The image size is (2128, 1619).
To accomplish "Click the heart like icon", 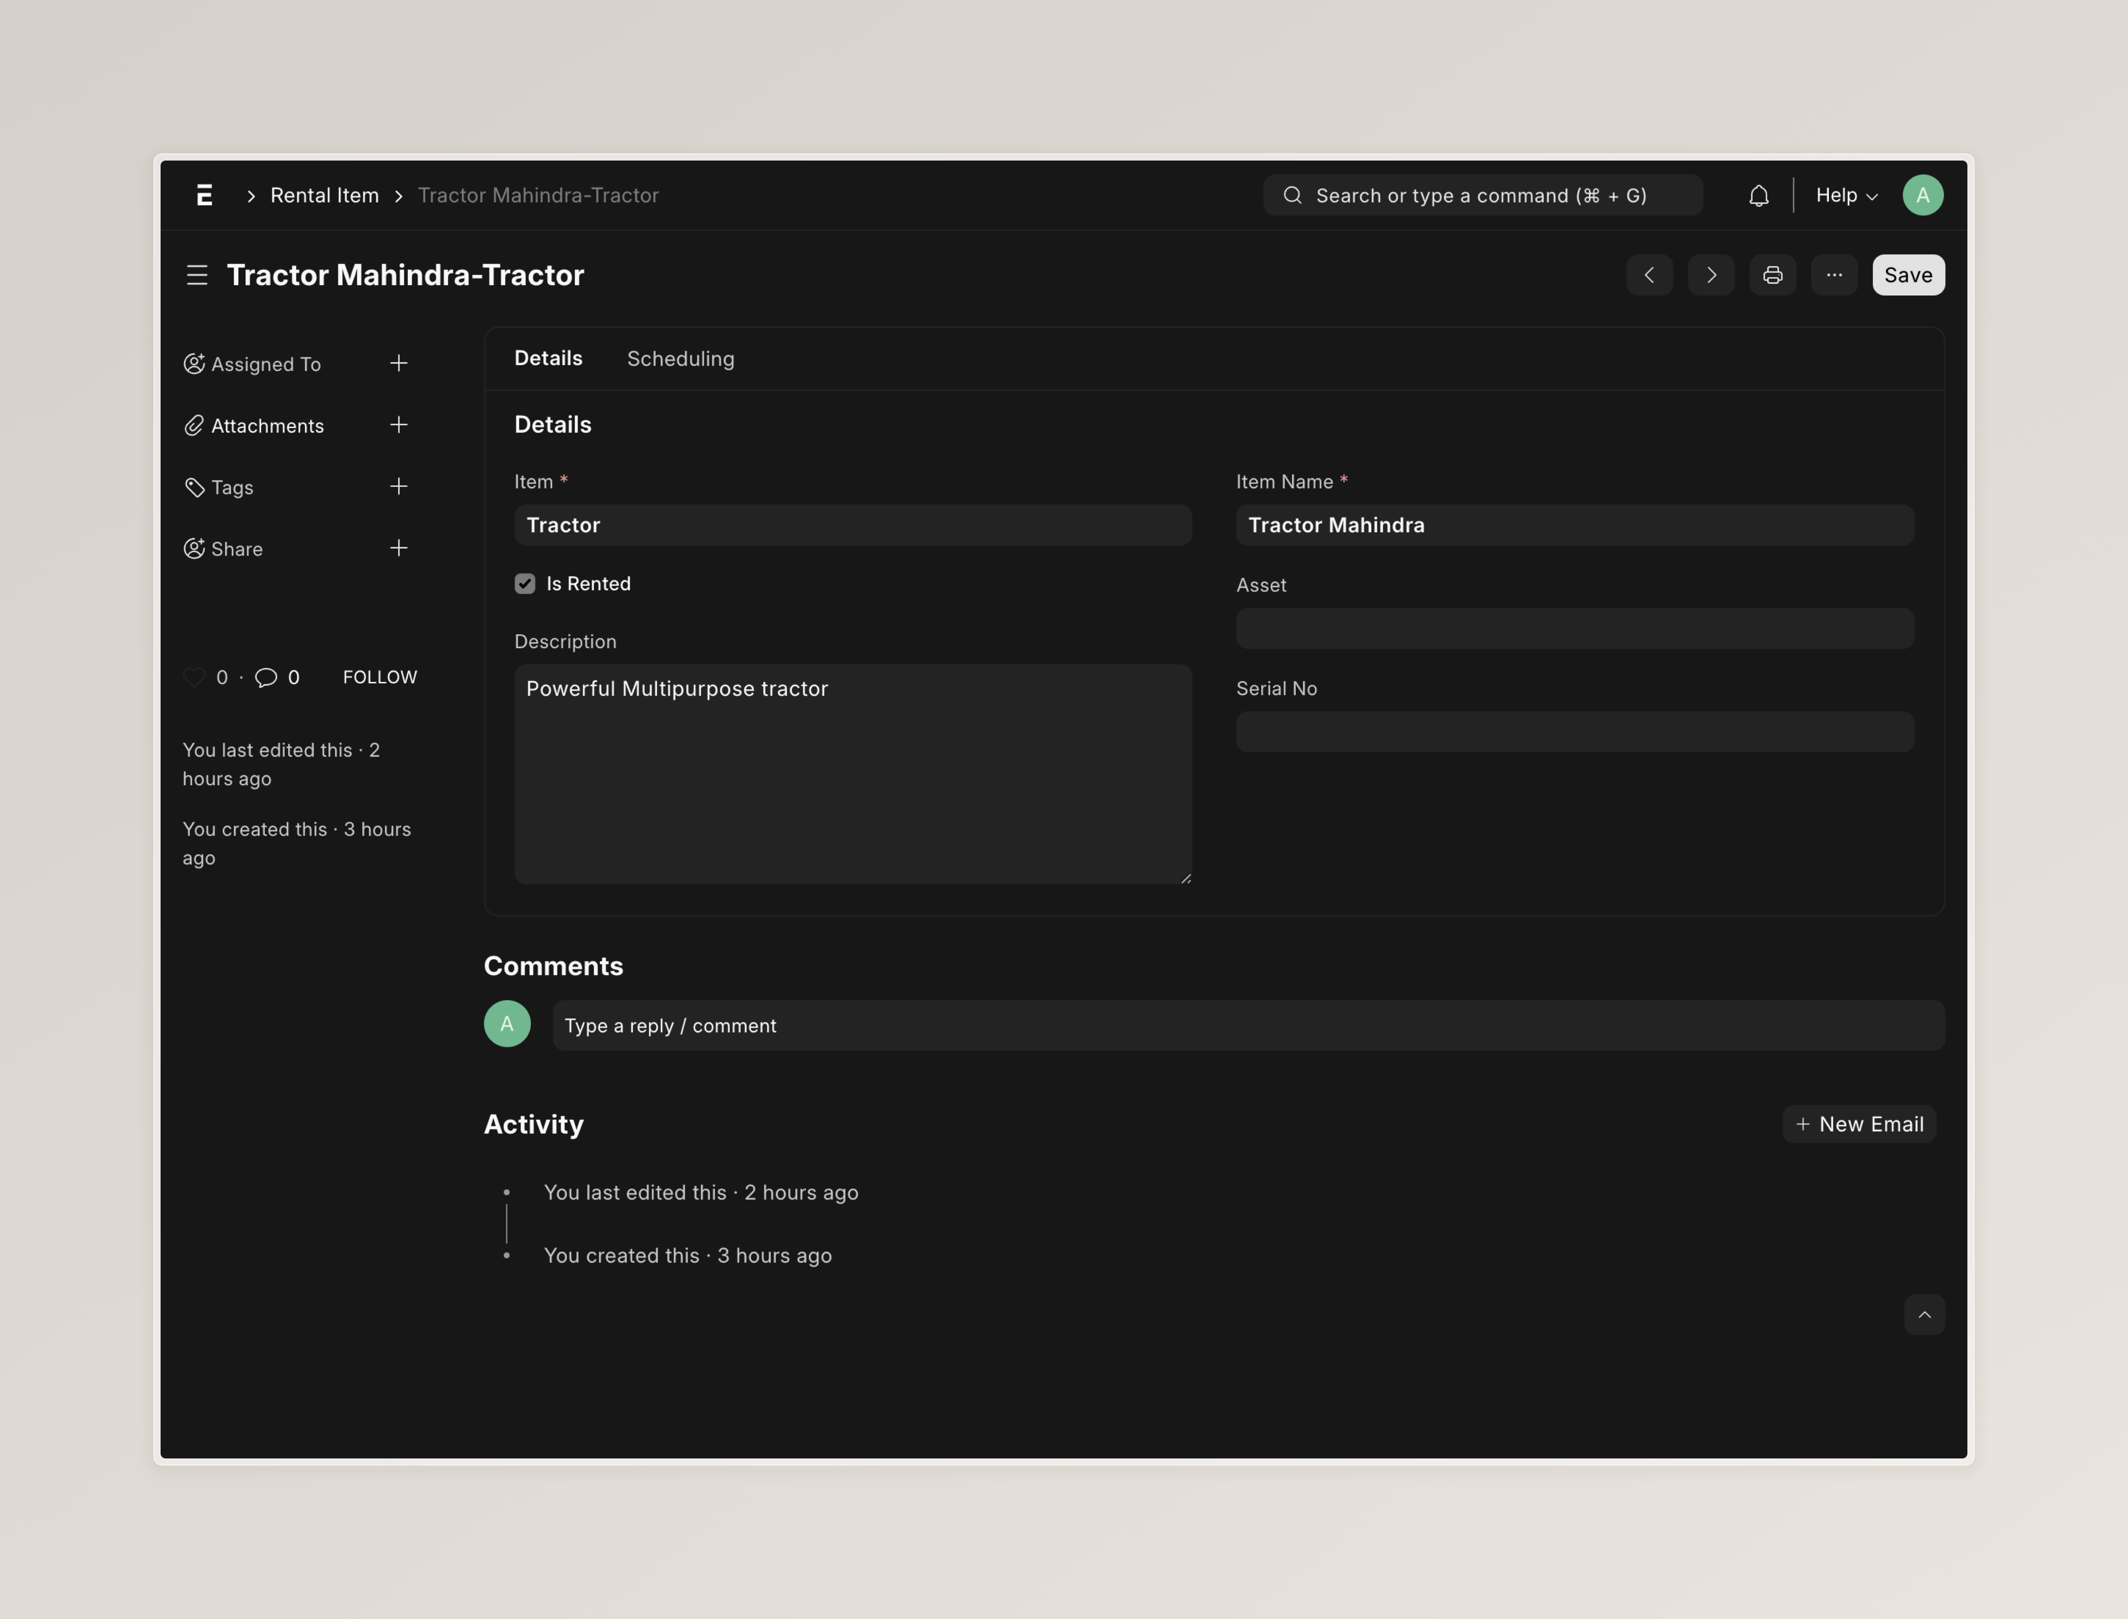I will click(194, 677).
